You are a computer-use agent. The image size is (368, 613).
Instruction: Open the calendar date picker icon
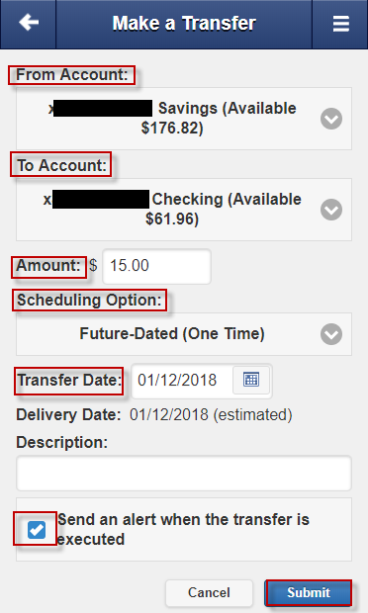251,380
